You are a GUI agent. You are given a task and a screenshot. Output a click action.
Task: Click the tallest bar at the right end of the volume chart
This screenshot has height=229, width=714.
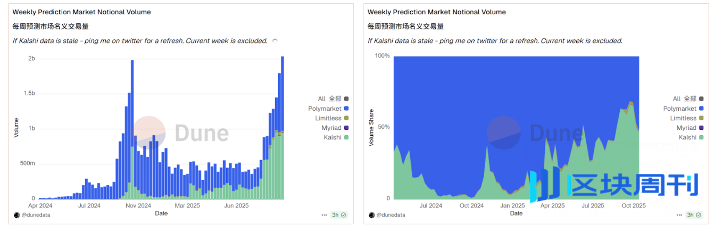coord(282,127)
